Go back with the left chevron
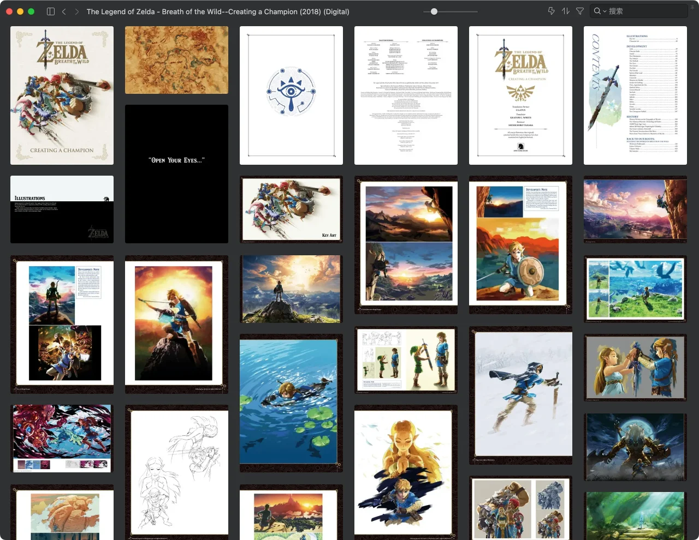 click(64, 11)
